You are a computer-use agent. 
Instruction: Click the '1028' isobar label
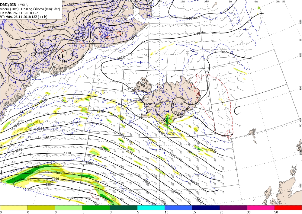[71, 4]
